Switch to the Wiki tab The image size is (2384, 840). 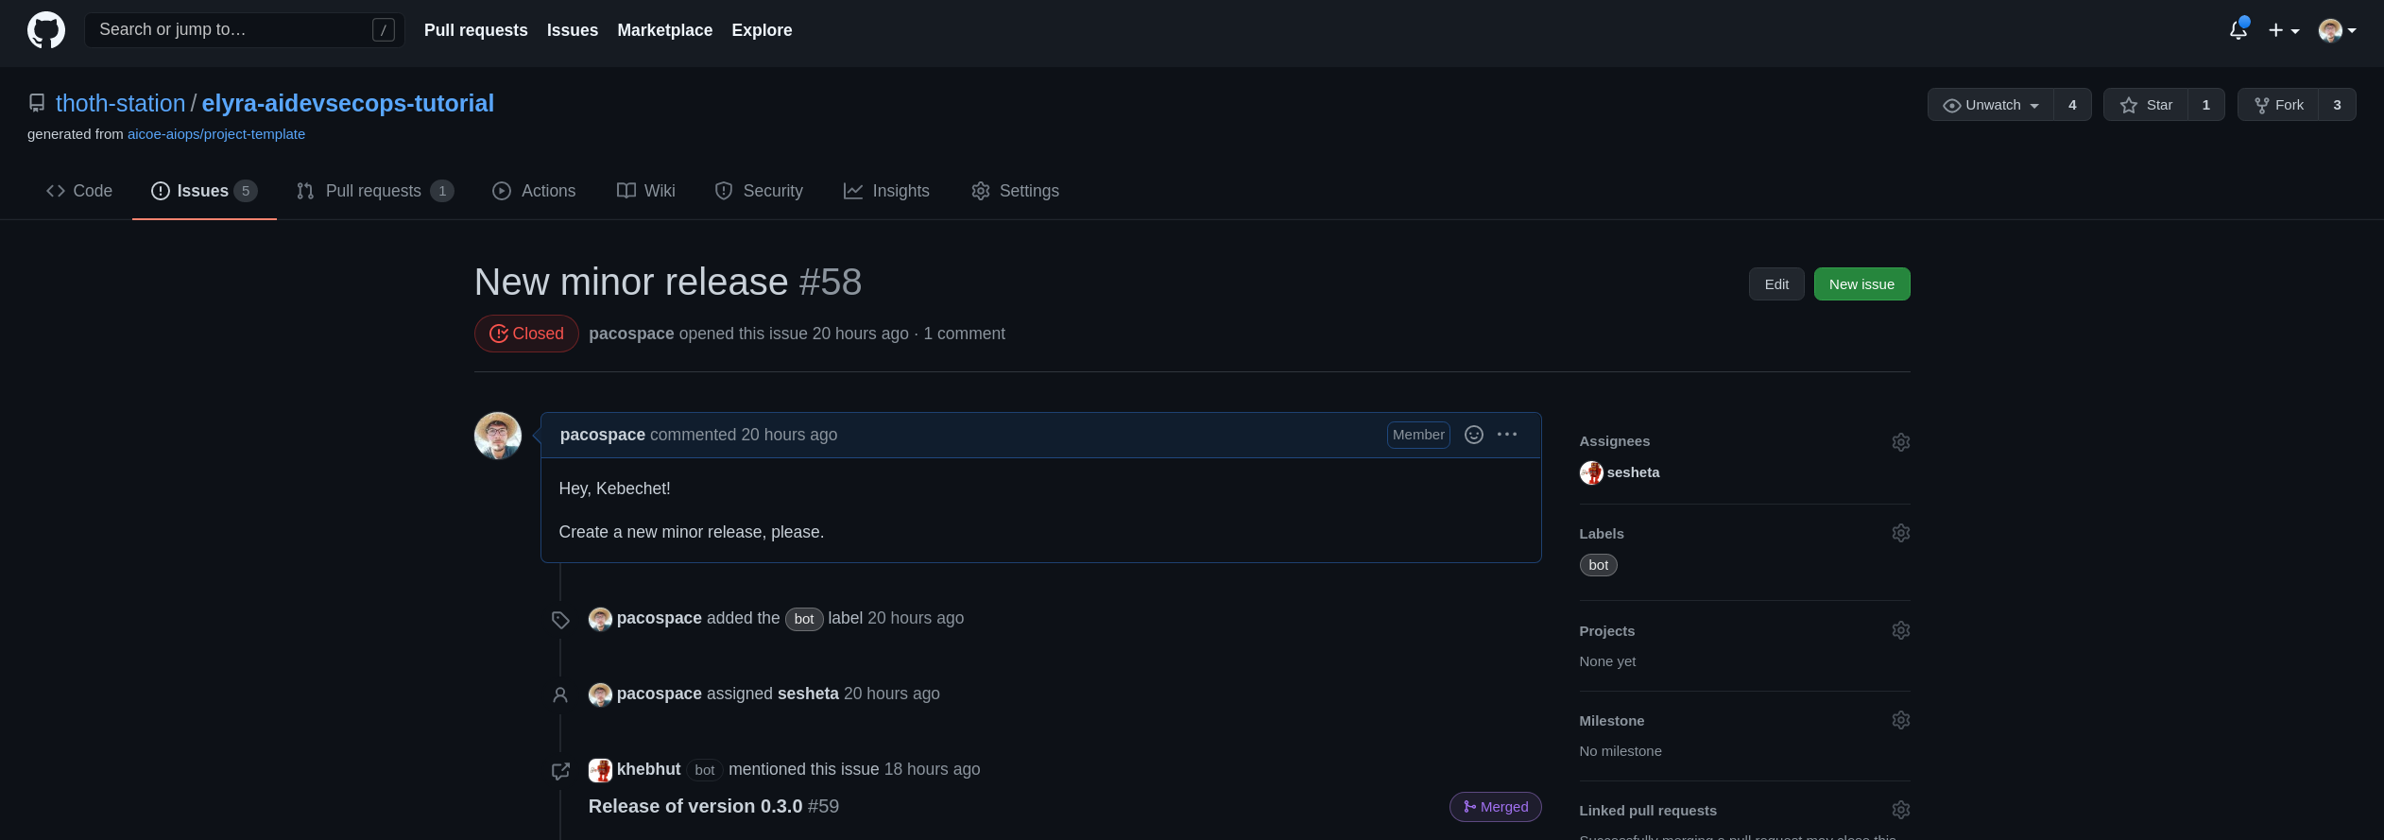click(x=646, y=191)
